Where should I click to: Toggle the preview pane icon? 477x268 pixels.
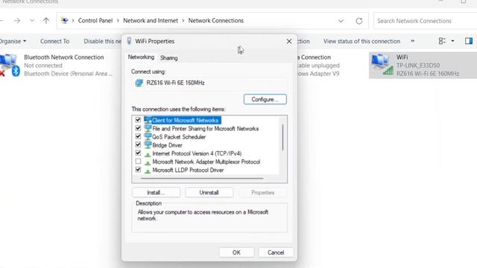click(469, 41)
